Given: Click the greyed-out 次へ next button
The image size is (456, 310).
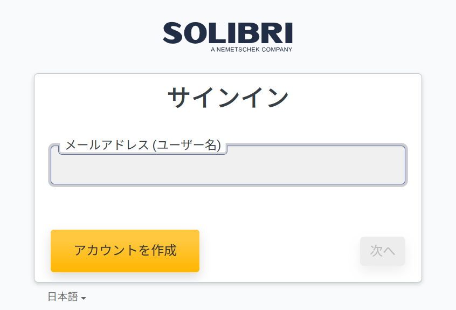Looking at the screenshot, I should (382, 251).
